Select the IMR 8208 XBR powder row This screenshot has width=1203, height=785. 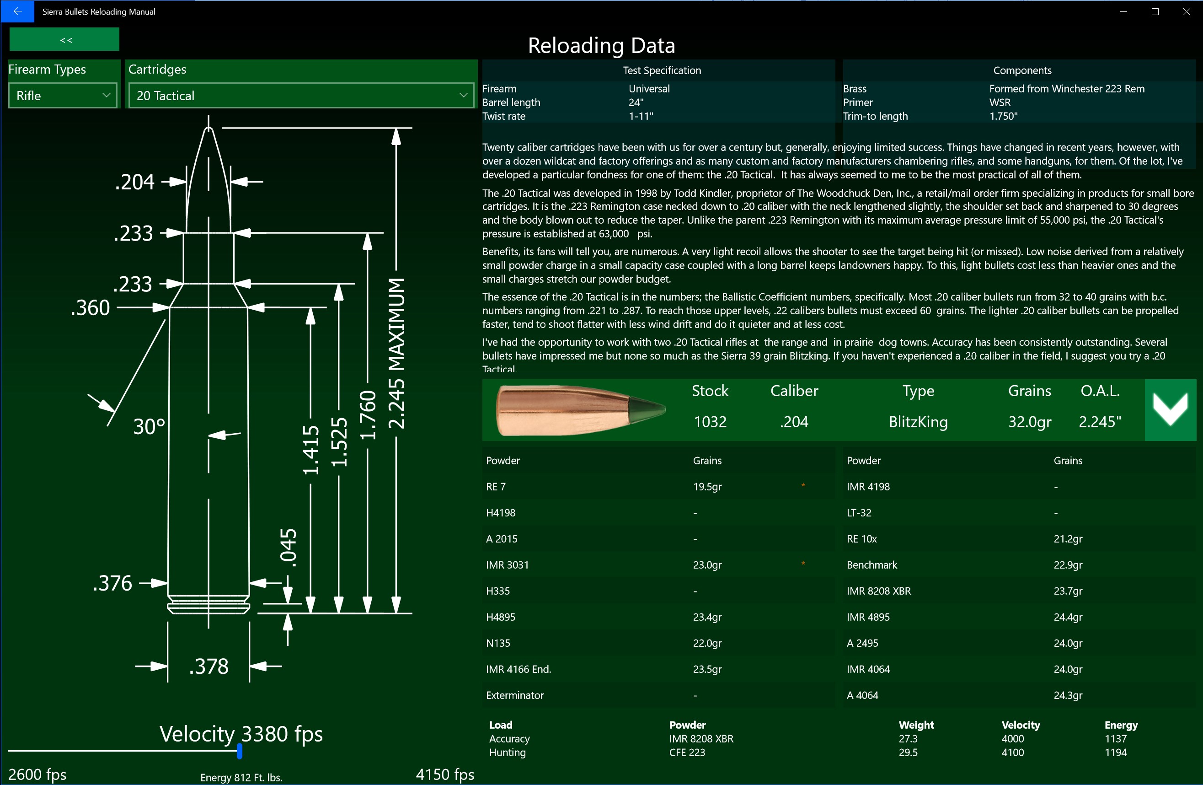pos(878,591)
